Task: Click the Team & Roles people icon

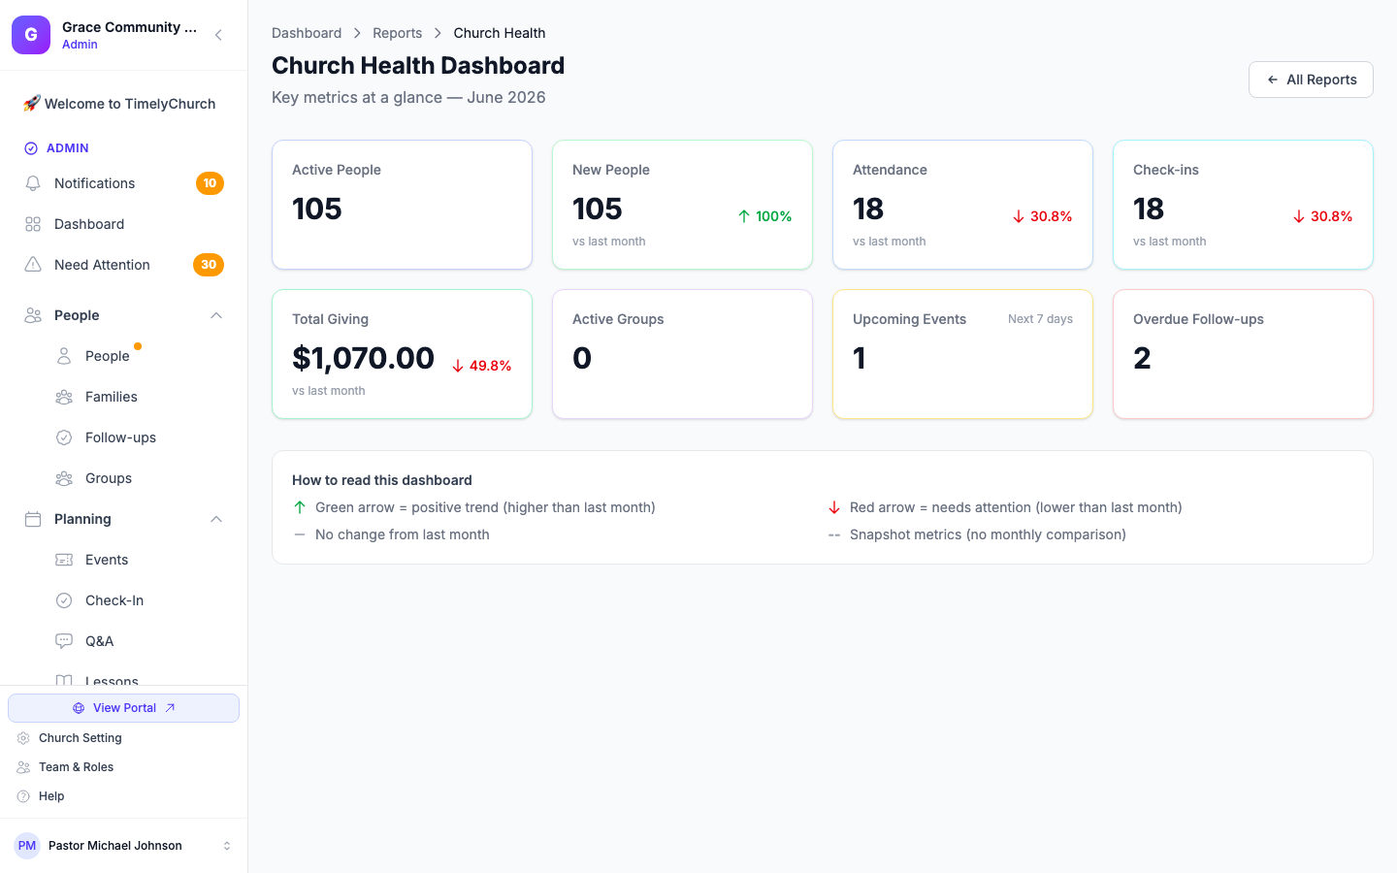Action: [23, 767]
